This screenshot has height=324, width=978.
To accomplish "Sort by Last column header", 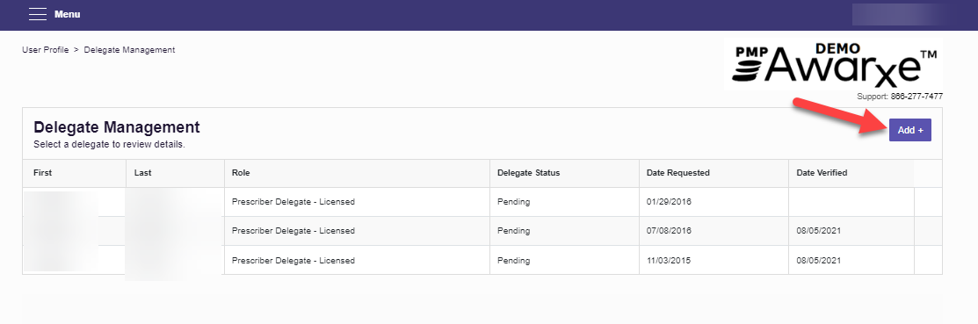I will click(x=175, y=173).
